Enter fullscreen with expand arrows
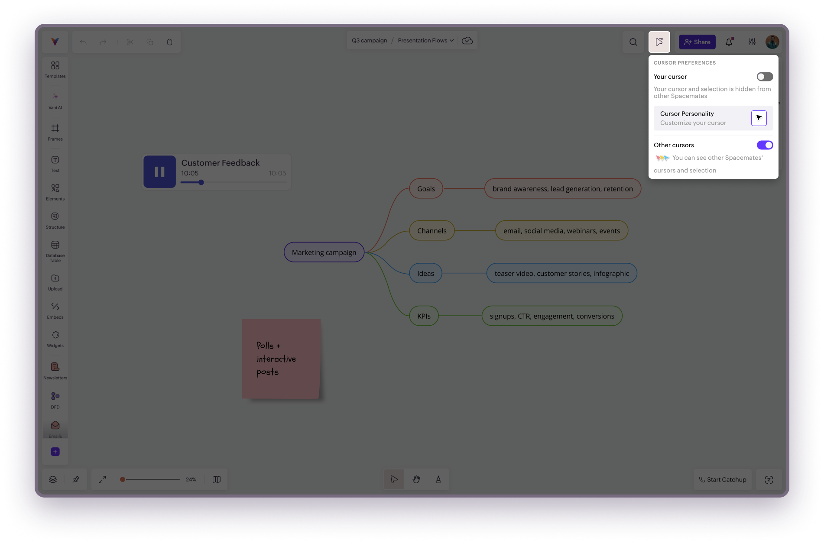 click(x=102, y=479)
